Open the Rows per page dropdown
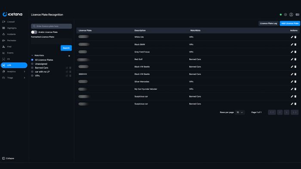301x169 pixels. [240, 112]
